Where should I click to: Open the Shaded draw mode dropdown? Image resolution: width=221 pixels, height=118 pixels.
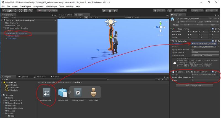[68, 18]
